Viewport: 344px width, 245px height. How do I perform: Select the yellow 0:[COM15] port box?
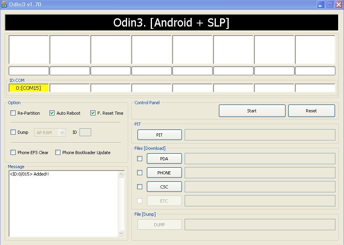tap(28, 88)
